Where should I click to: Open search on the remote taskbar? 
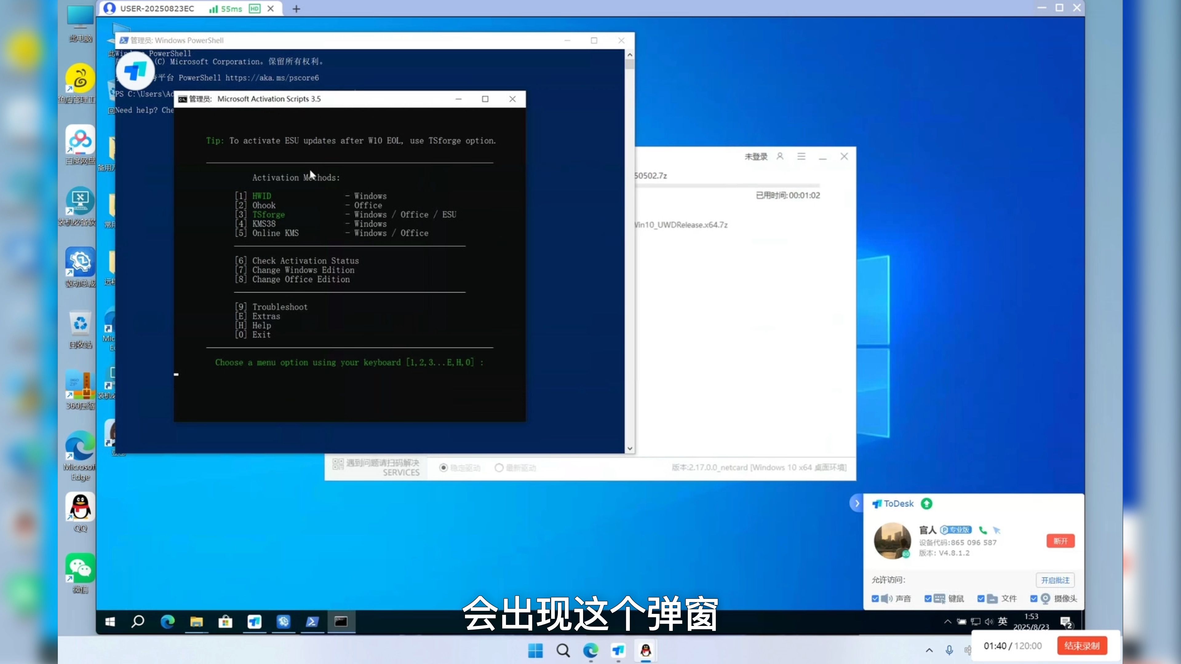[x=138, y=621]
